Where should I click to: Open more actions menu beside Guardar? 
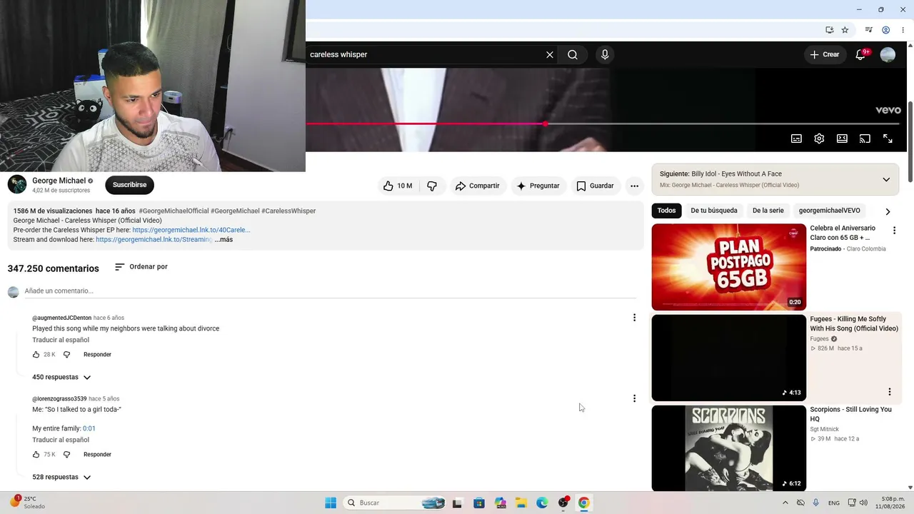point(634,186)
